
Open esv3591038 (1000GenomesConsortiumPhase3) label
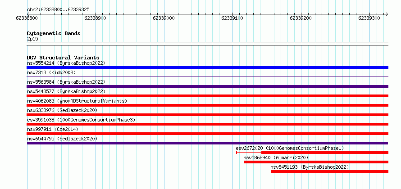(x=81, y=120)
